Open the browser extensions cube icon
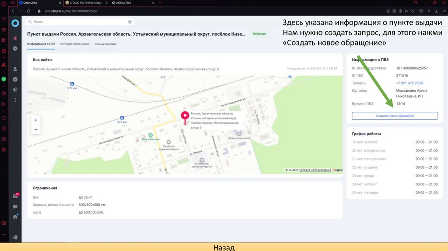Screen dimensions: 448x251 click(421, 11)
